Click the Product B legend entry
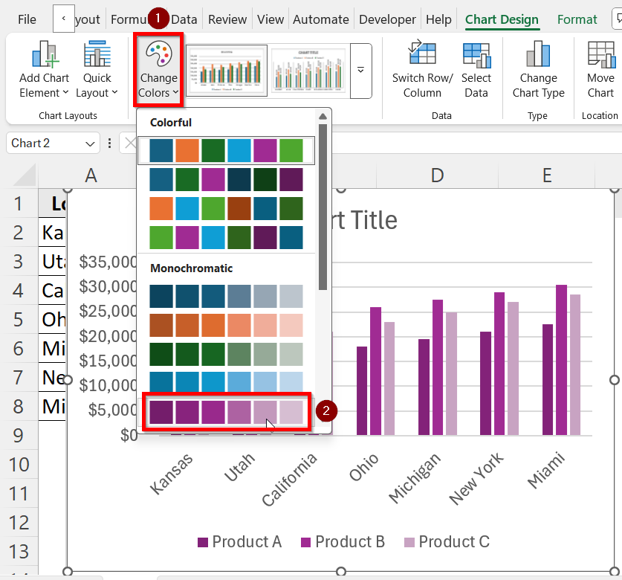Screen dimensions: 622x580 pos(343,542)
